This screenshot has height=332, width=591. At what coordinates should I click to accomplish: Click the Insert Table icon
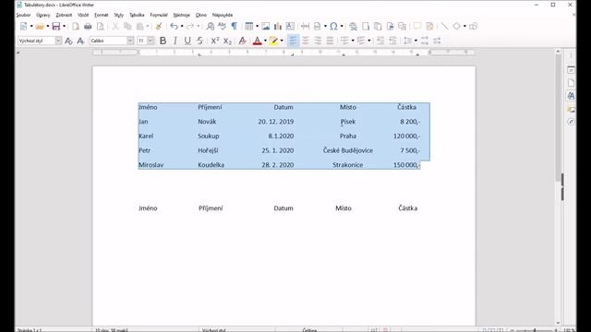pyautogui.click(x=249, y=26)
